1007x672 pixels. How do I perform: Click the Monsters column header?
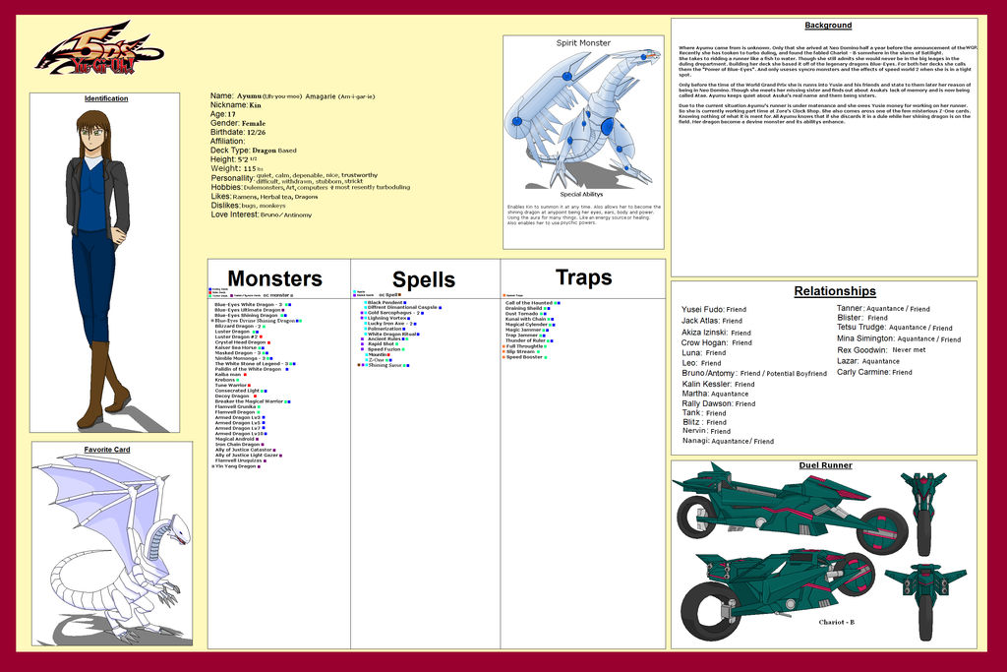click(x=275, y=278)
